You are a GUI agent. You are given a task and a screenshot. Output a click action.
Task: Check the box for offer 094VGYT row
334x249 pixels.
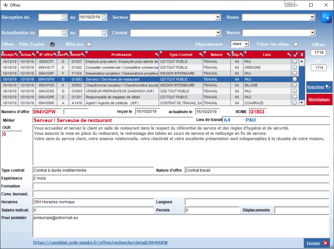coord(294,67)
